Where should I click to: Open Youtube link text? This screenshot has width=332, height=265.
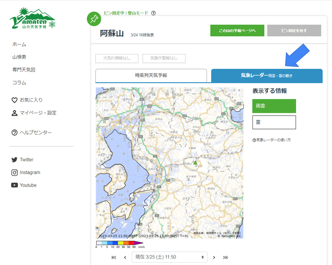pos(28,185)
